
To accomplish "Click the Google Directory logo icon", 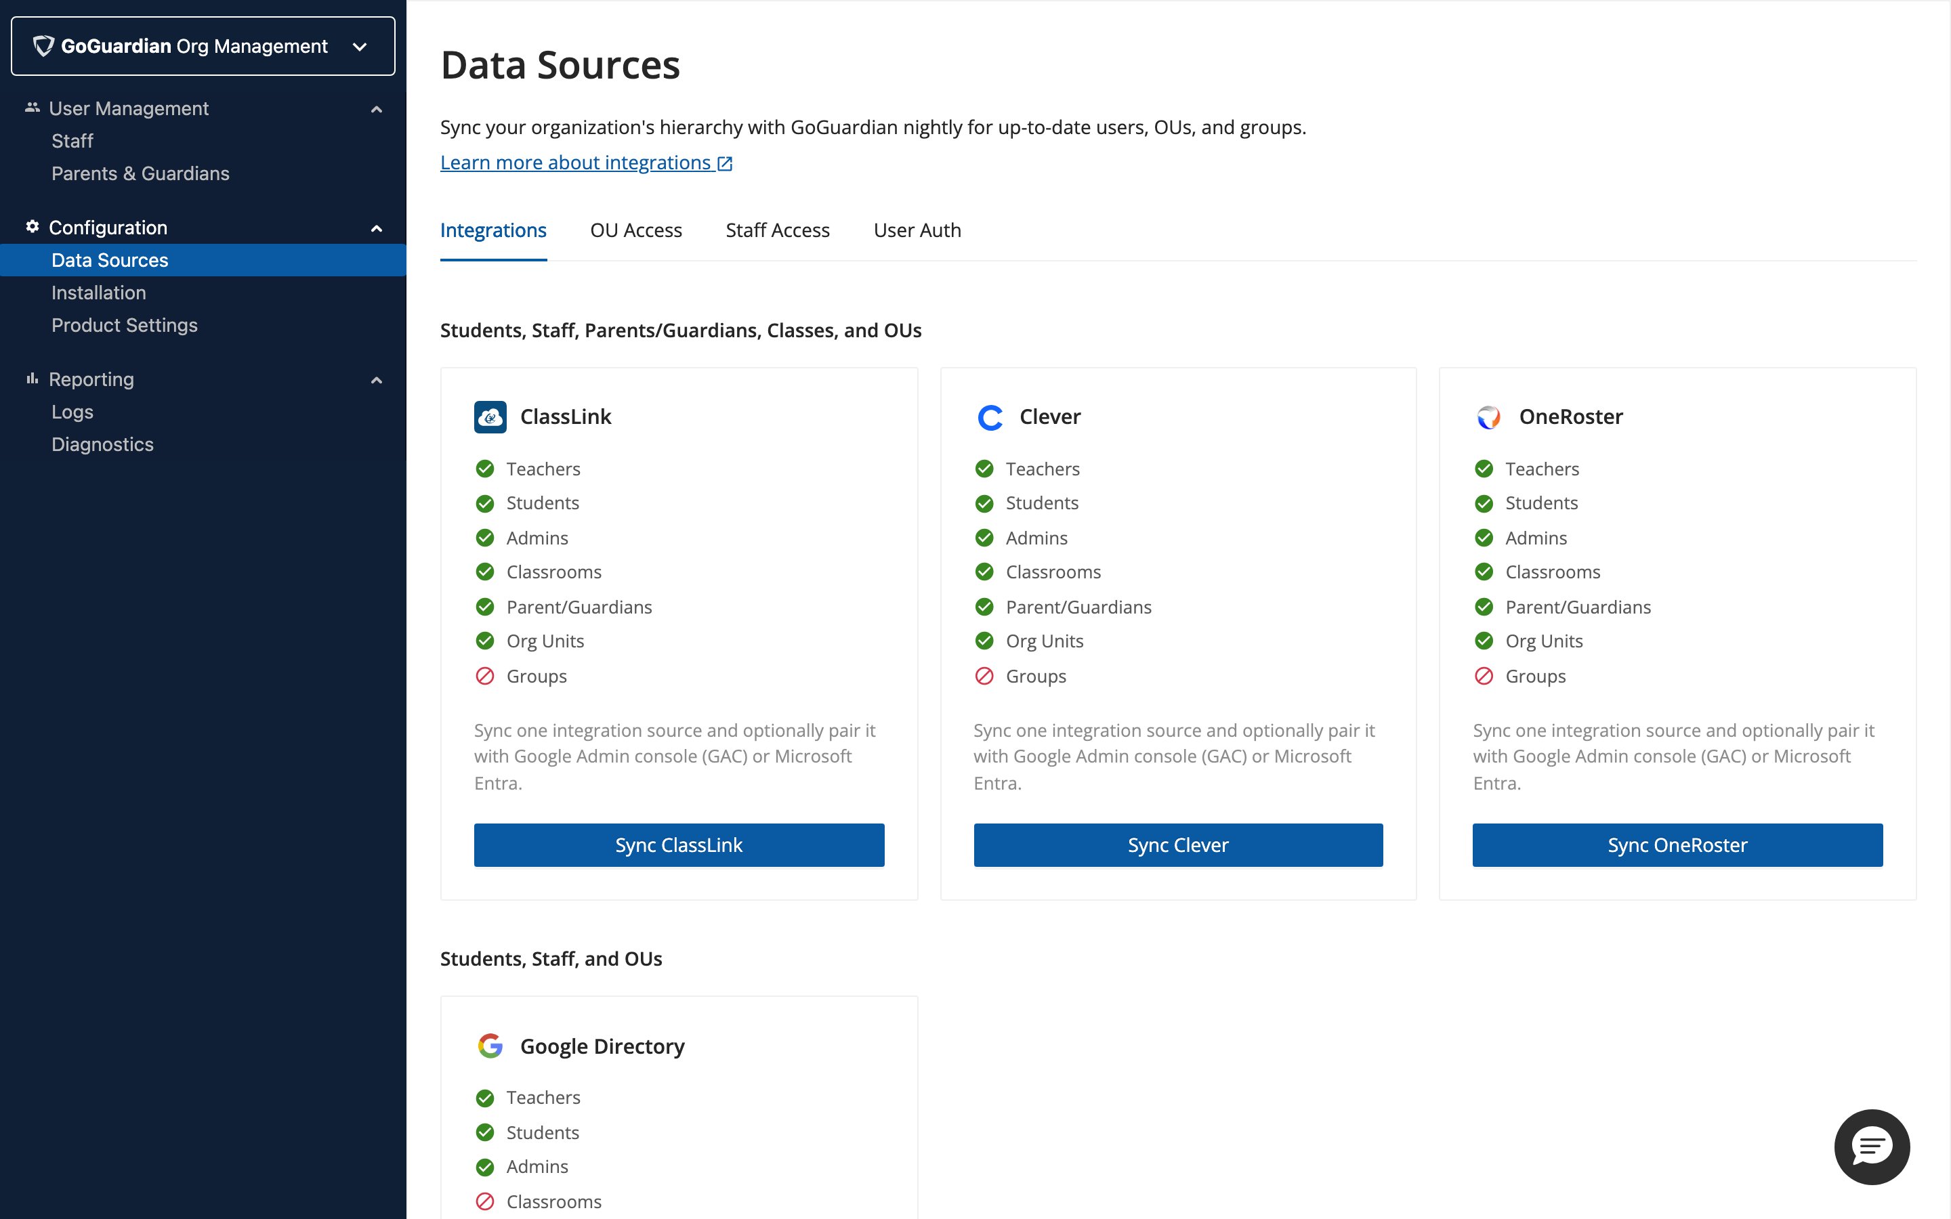I will (490, 1046).
